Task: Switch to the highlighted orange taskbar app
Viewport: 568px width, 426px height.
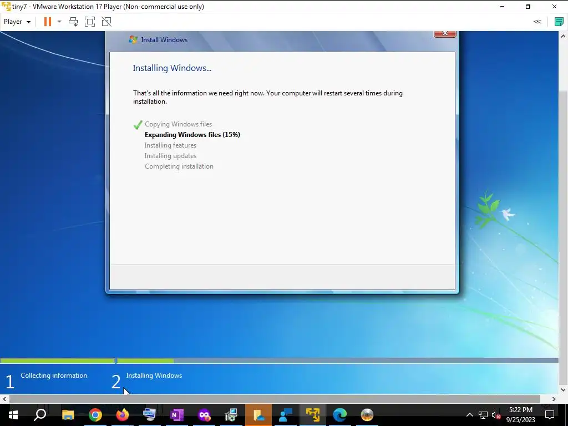Action: (258, 415)
